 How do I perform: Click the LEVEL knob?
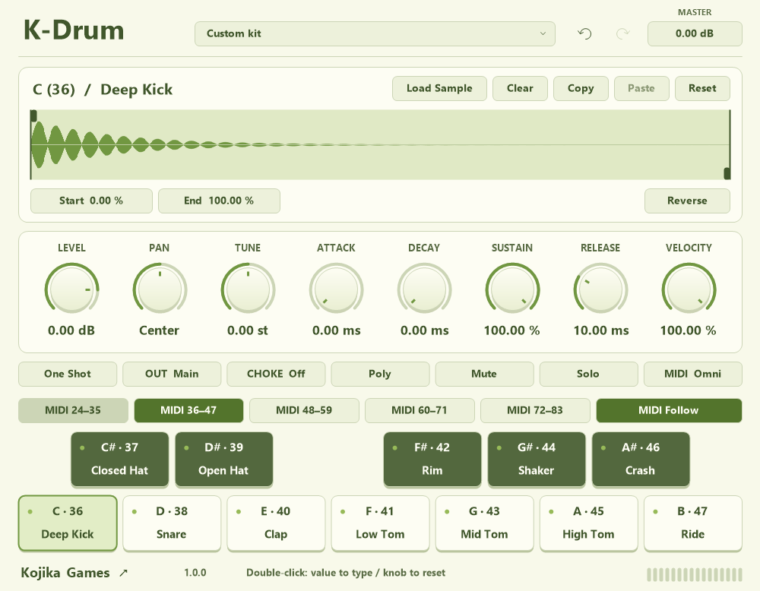pyautogui.click(x=71, y=289)
